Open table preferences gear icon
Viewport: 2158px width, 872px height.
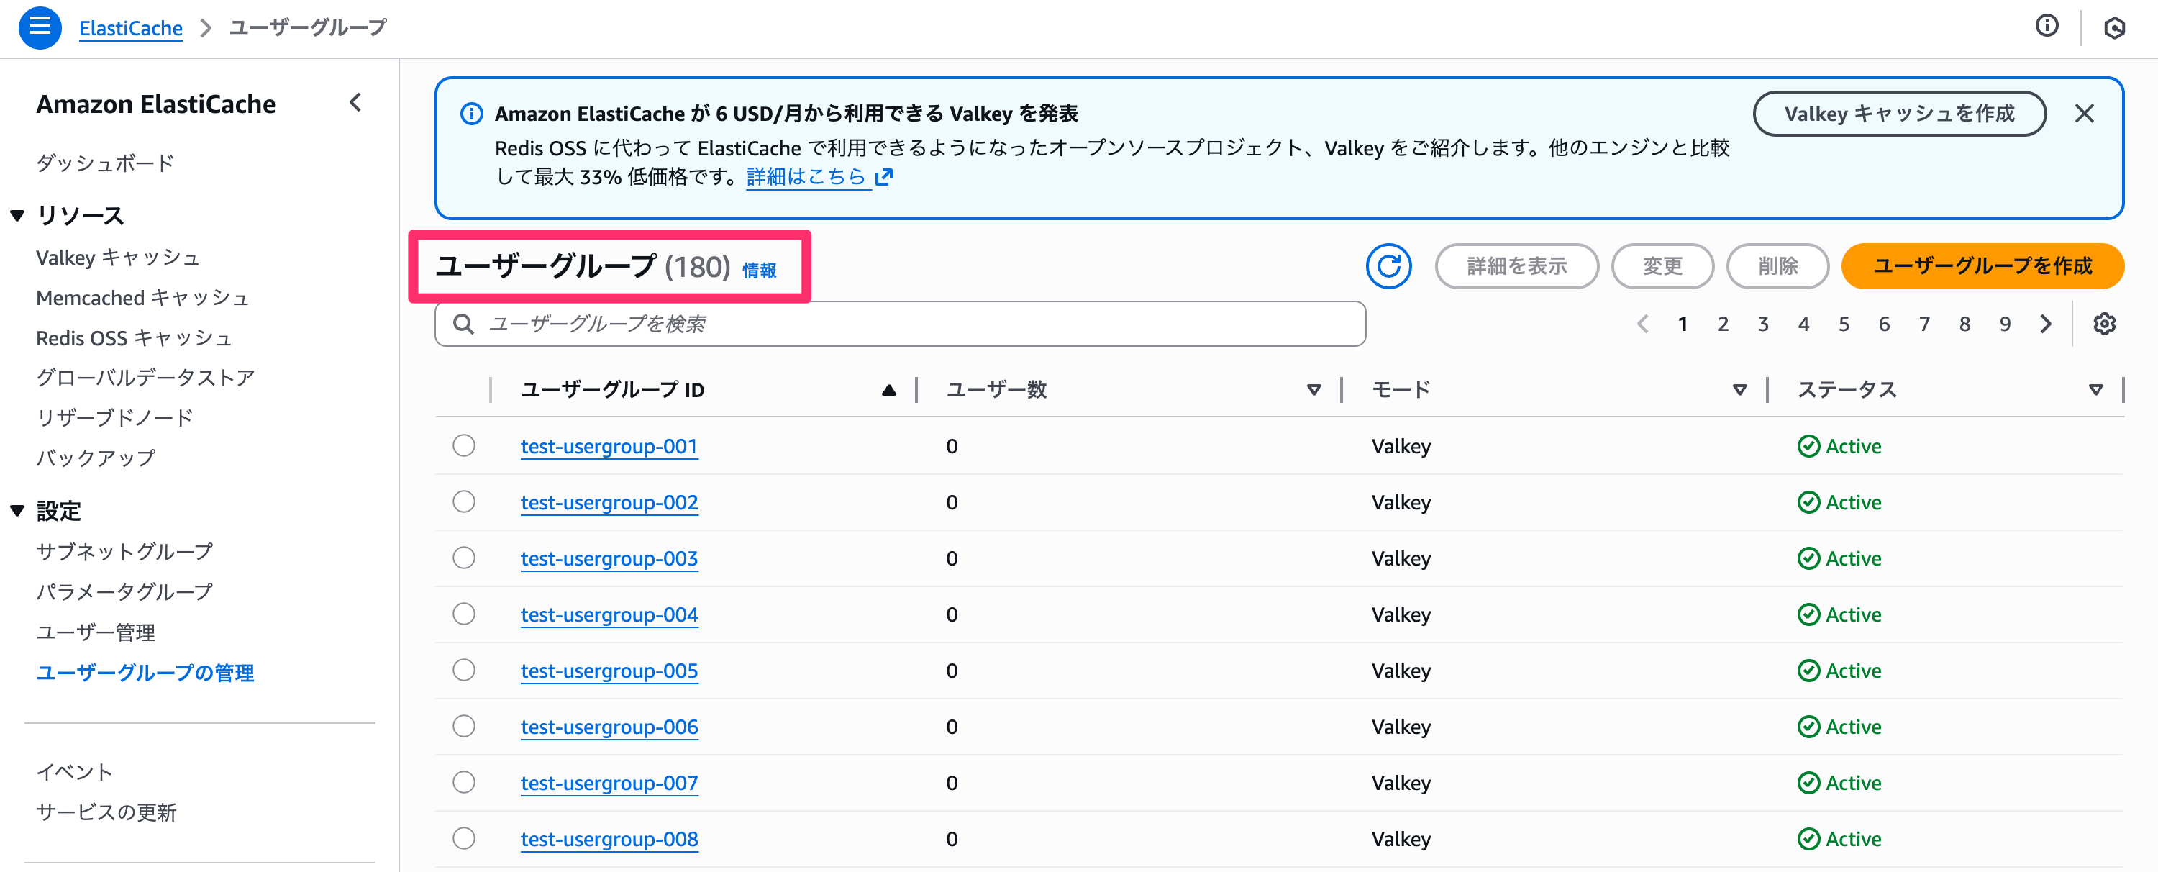(2103, 324)
